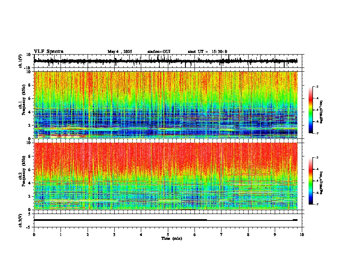Click the "8" kHz tick on ch.1 spectrogram axis
Image resolution: width=340 pixels, height=263 pixels.
coord(30,85)
